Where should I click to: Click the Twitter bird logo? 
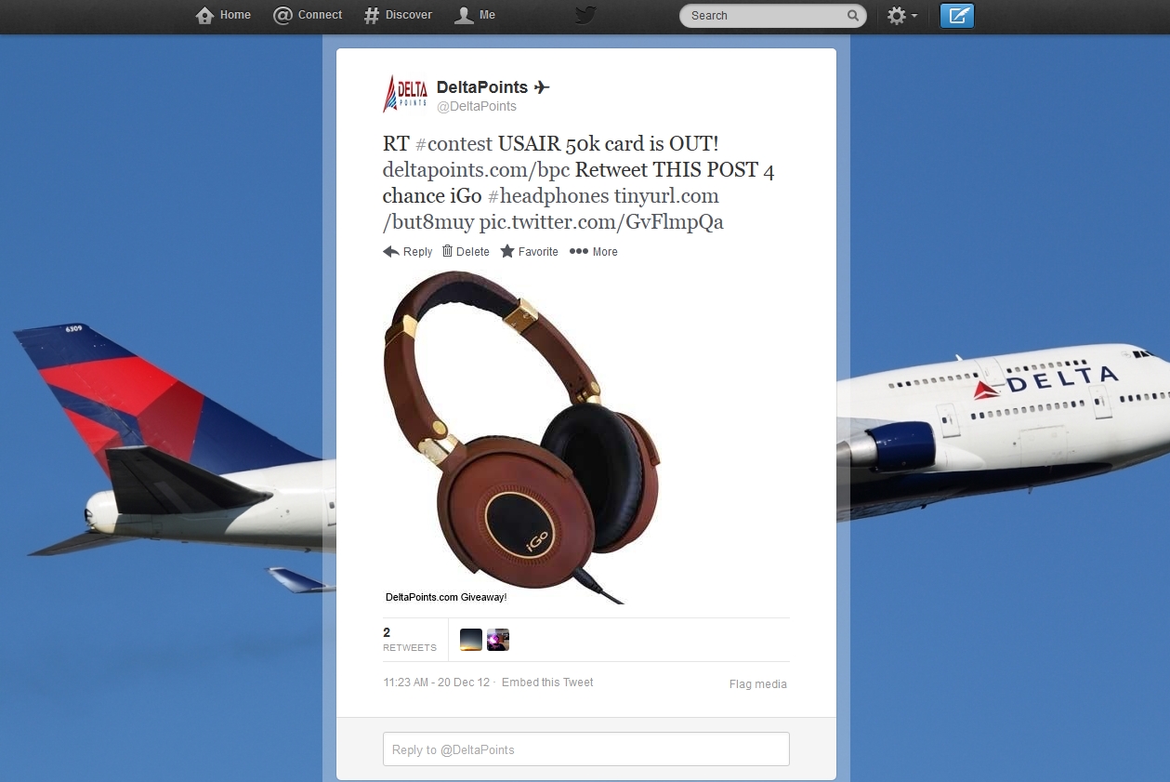(x=585, y=15)
